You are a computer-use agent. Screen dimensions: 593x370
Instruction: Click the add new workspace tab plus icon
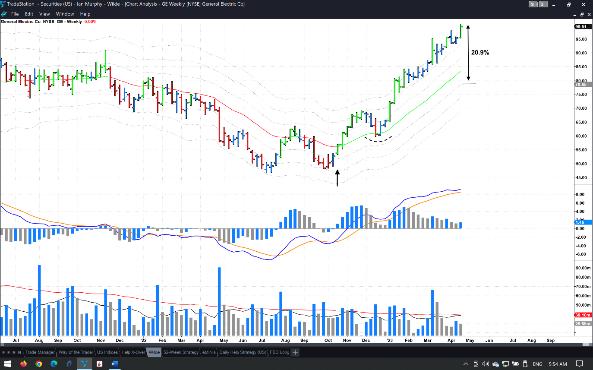pos(295,352)
